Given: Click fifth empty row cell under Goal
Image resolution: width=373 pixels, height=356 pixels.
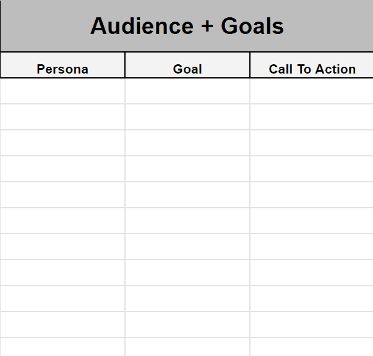Looking at the screenshot, I should click(187, 195).
